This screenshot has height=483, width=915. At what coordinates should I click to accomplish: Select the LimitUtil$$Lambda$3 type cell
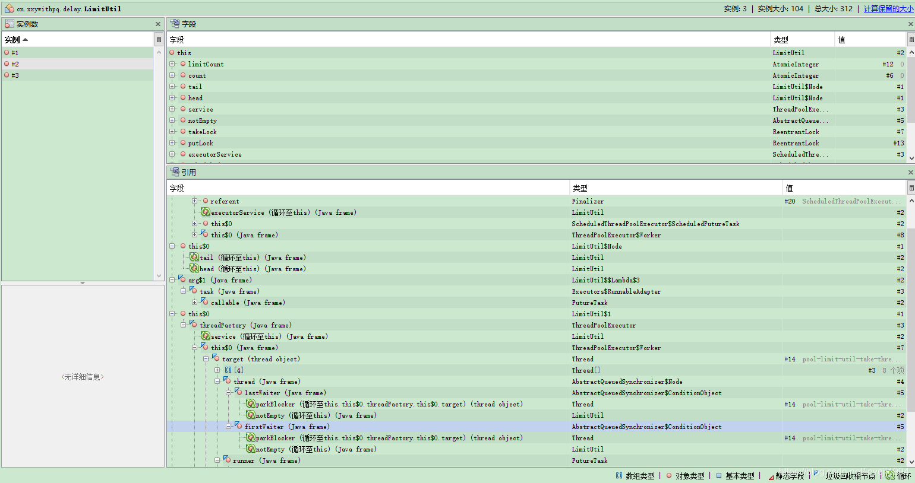coord(676,280)
